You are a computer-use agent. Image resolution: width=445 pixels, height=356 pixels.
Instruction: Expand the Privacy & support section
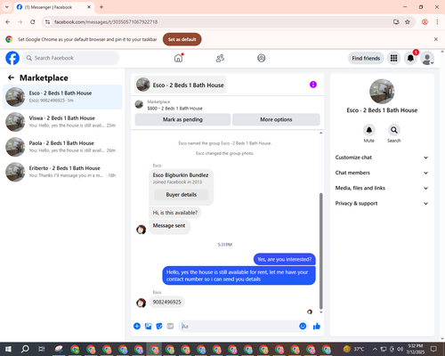coord(382,204)
